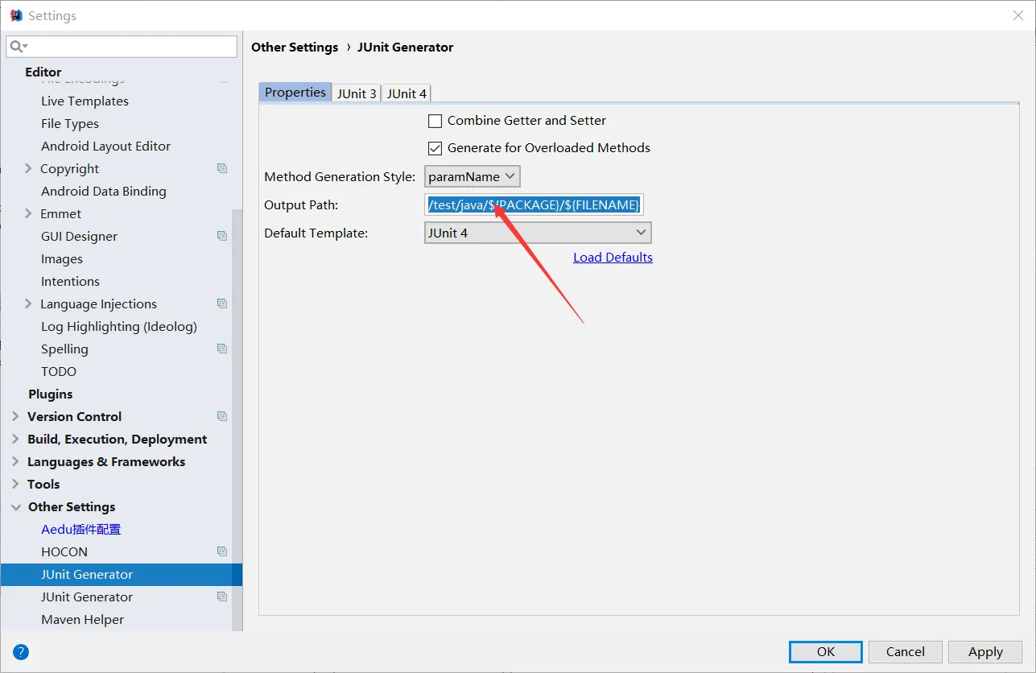Close the Settings dialog window
Image resolution: width=1036 pixels, height=673 pixels.
tap(1017, 15)
